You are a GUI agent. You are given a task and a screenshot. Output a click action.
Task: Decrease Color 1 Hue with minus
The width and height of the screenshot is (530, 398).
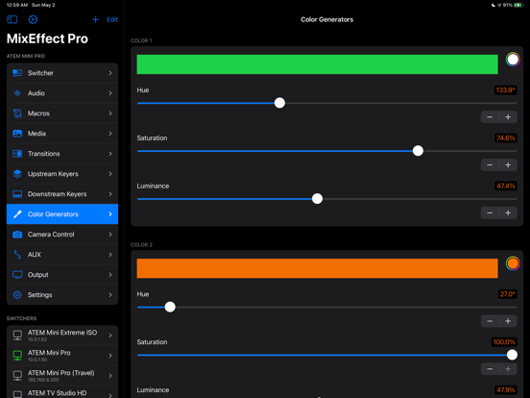pyautogui.click(x=490, y=117)
